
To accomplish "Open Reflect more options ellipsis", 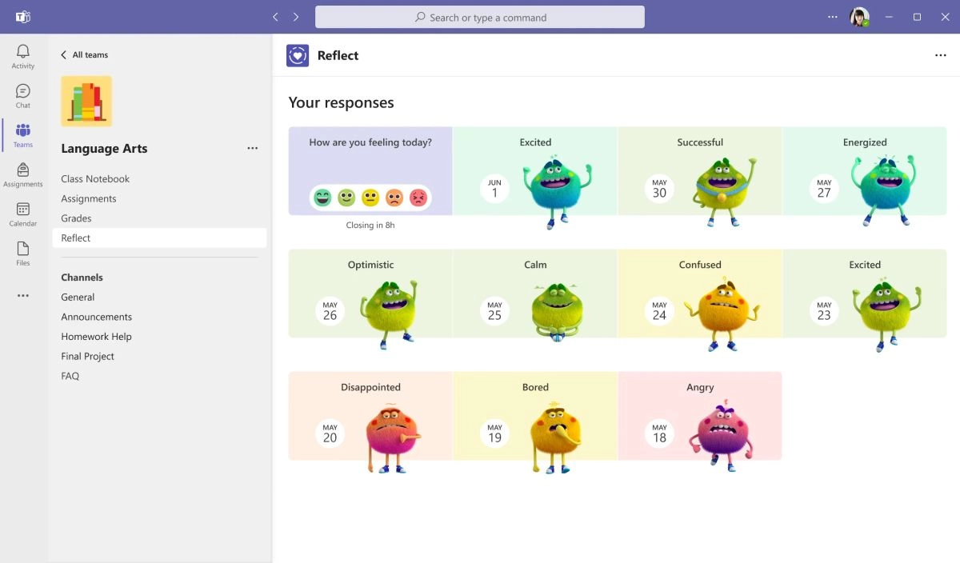I will tap(941, 55).
